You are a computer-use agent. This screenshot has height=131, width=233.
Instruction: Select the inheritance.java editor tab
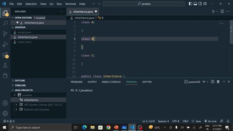(83, 12)
